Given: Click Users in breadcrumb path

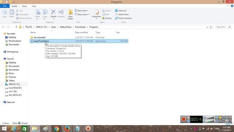Looking at the screenshot, I should point(54,27).
